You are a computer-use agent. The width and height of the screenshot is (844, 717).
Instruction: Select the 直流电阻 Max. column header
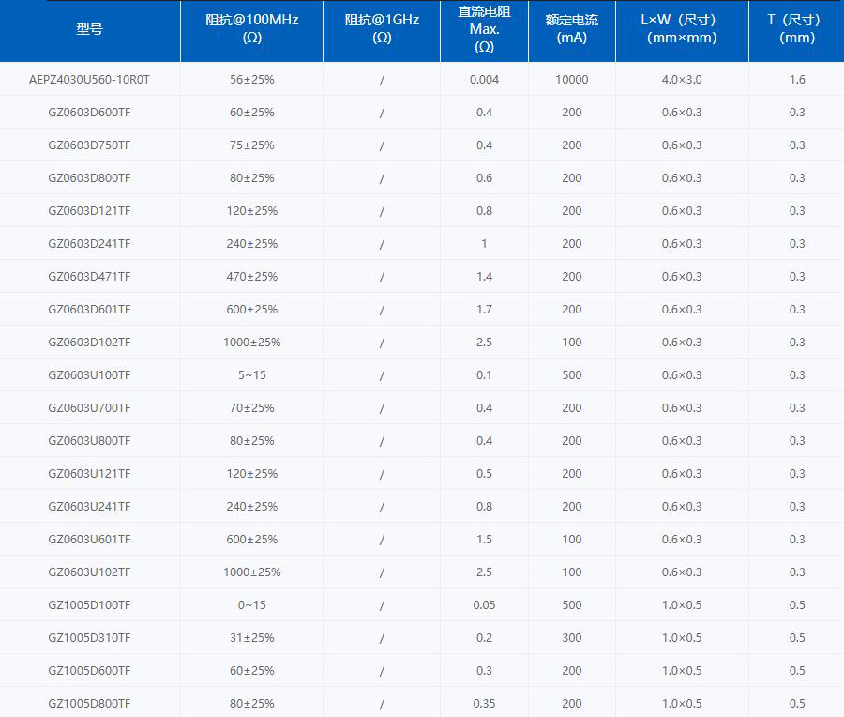coord(484,29)
